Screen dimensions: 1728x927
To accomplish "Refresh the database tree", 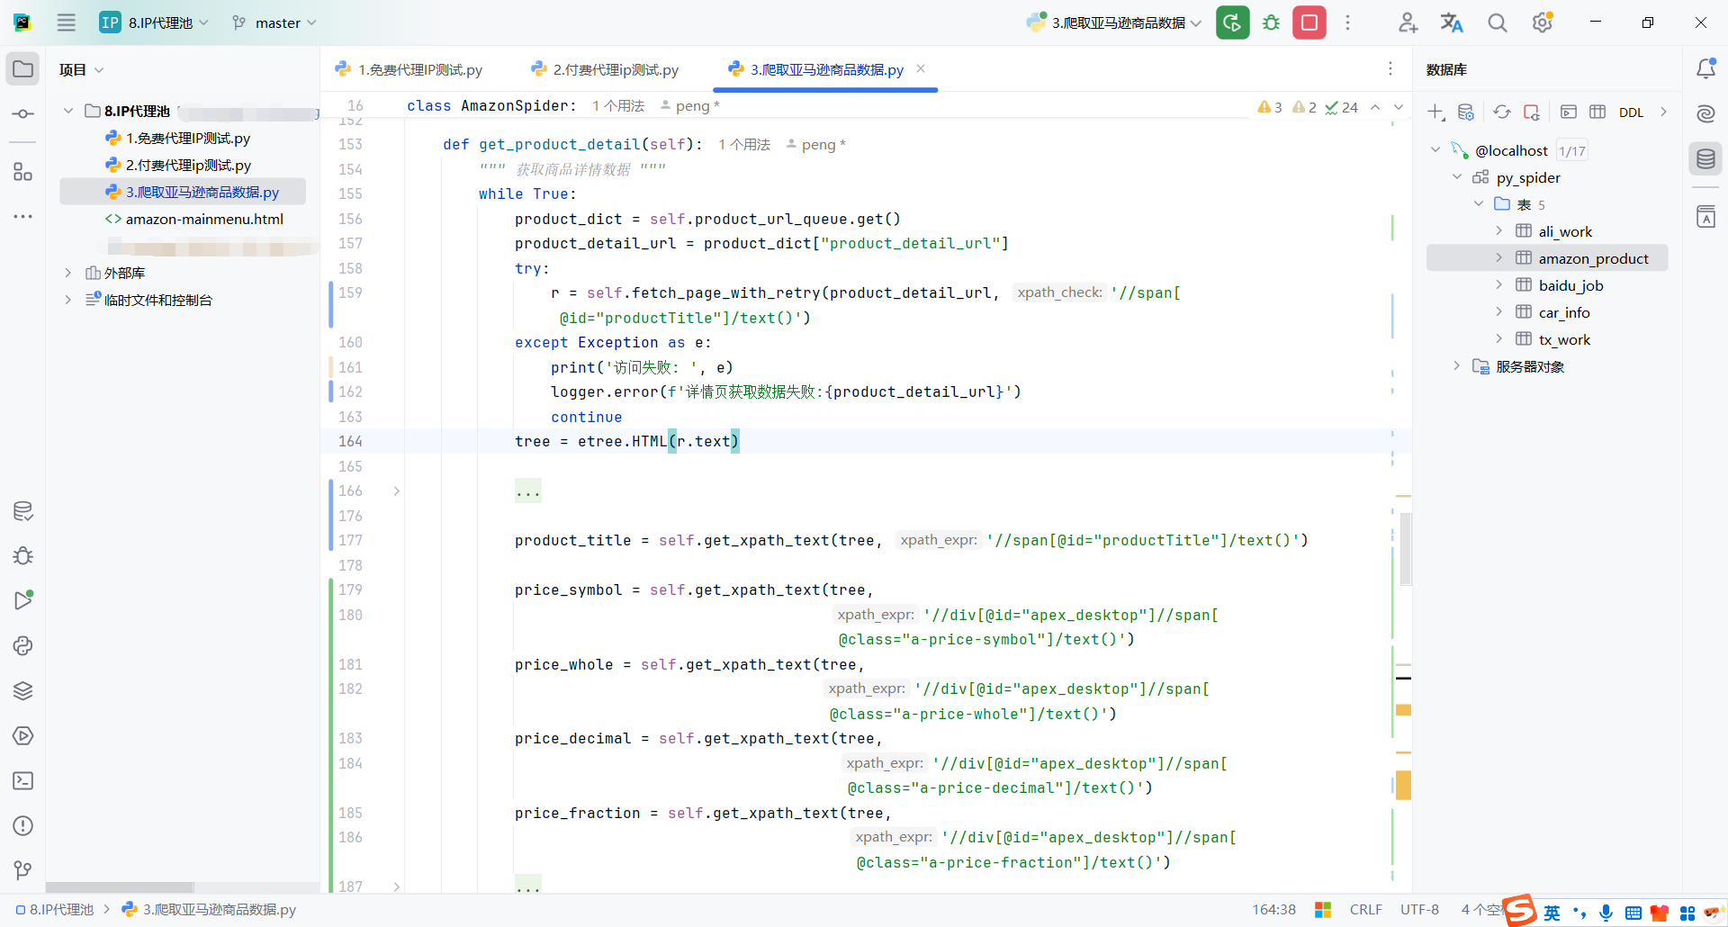I will [1502, 112].
